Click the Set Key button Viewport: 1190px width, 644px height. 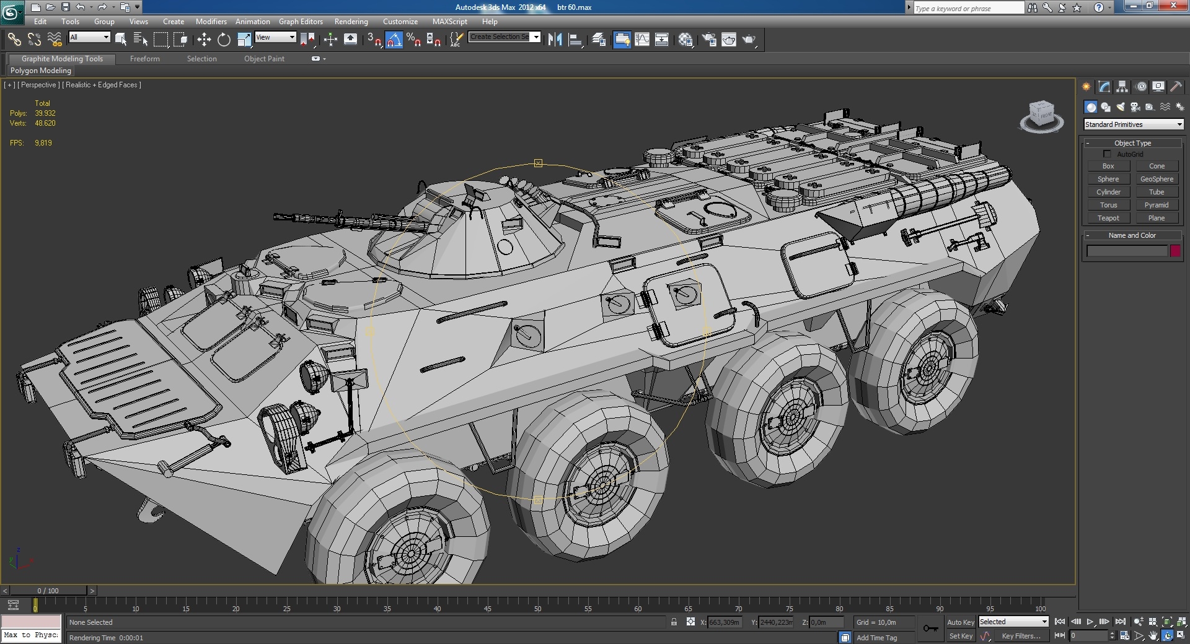point(961,636)
